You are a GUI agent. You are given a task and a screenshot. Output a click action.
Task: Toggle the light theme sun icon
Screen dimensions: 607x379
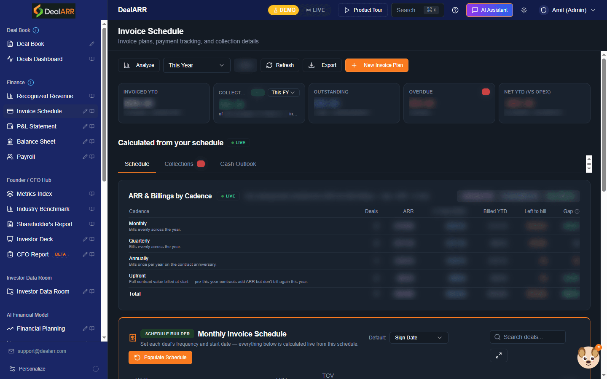point(524,10)
